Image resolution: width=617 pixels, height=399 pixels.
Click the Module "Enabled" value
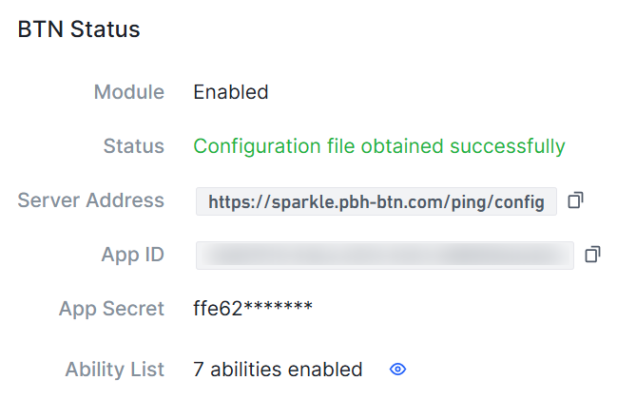point(231,92)
